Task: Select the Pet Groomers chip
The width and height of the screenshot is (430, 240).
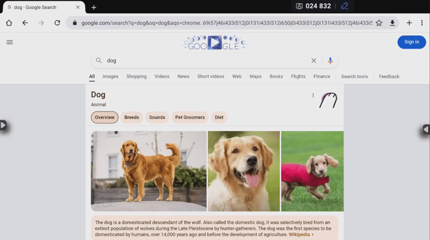Action: coord(190,117)
